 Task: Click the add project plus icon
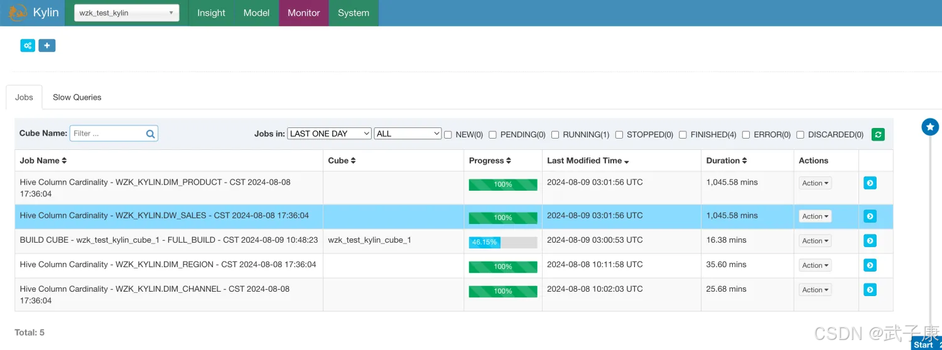tap(47, 45)
